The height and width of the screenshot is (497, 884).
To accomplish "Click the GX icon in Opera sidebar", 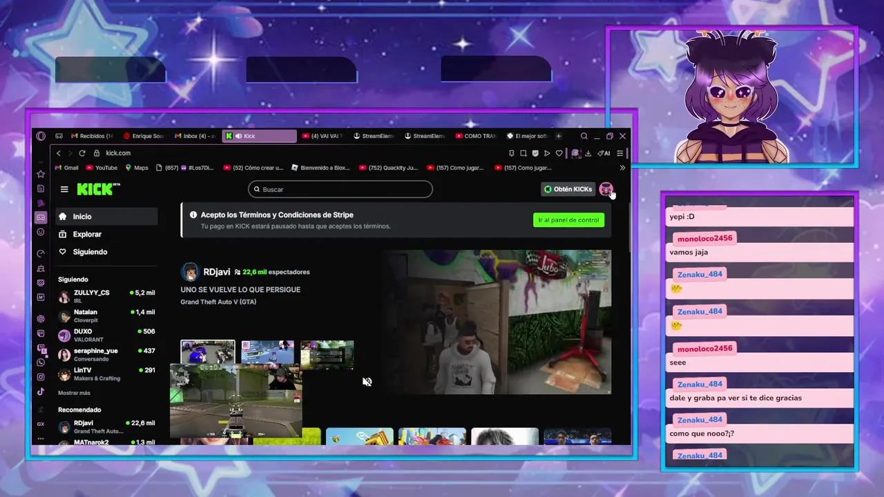I will 41,424.
